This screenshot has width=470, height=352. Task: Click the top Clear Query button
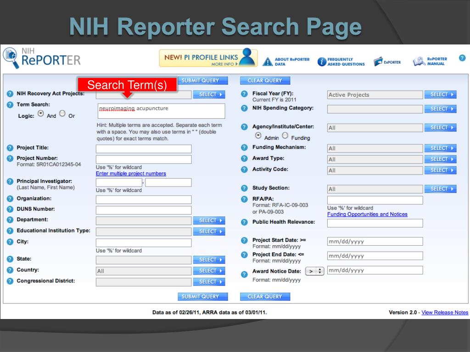[x=265, y=81]
